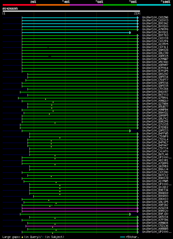Click the 219 end position label
The width and height of the screenshot is (173, 239).
(x=137, y=14)
